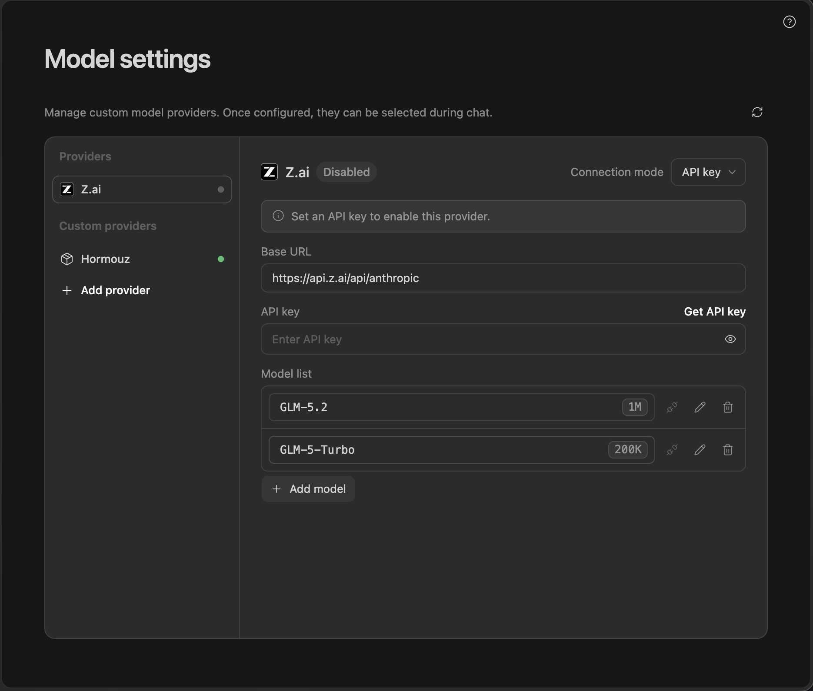Edit the GLM-5-Turbo model pencil icon
The height and width of the screenshot is (691, 813).
pyautogui.click(x=700, y=450)
